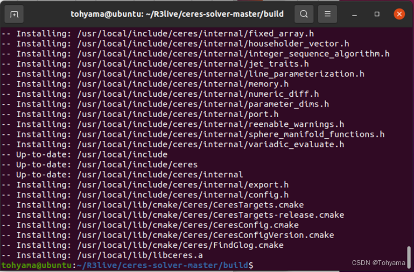Click the CeresConfigVersion.cmake line

pyautogui.click(x=168, y=235)
